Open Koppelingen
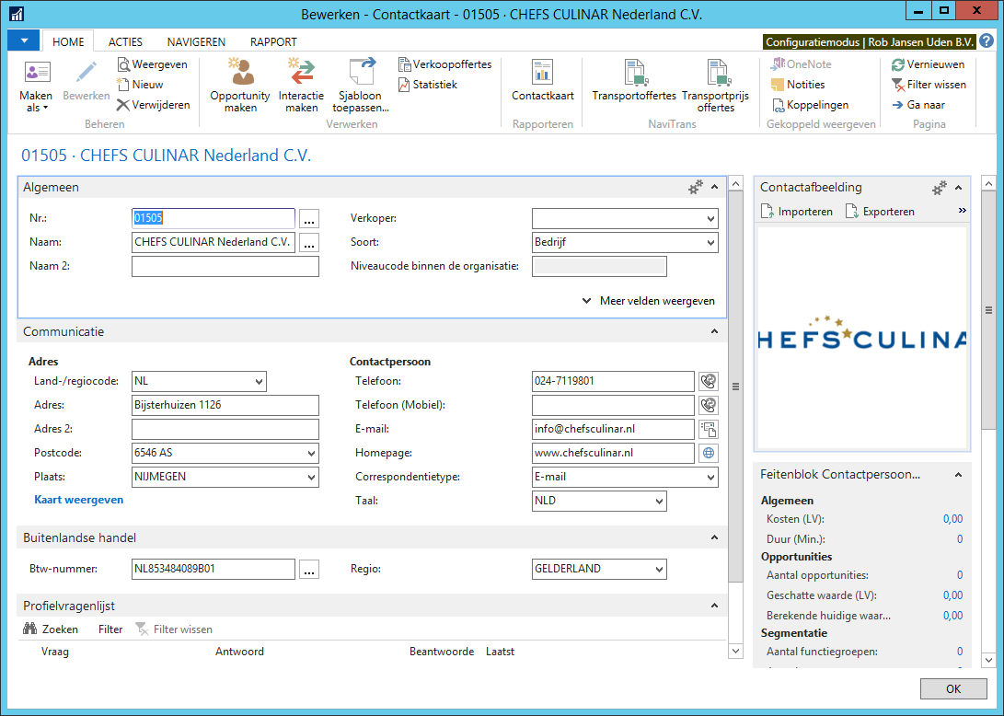Image resolution: width=1004 pixels, height=716 pixels. (x=810, y=105)
